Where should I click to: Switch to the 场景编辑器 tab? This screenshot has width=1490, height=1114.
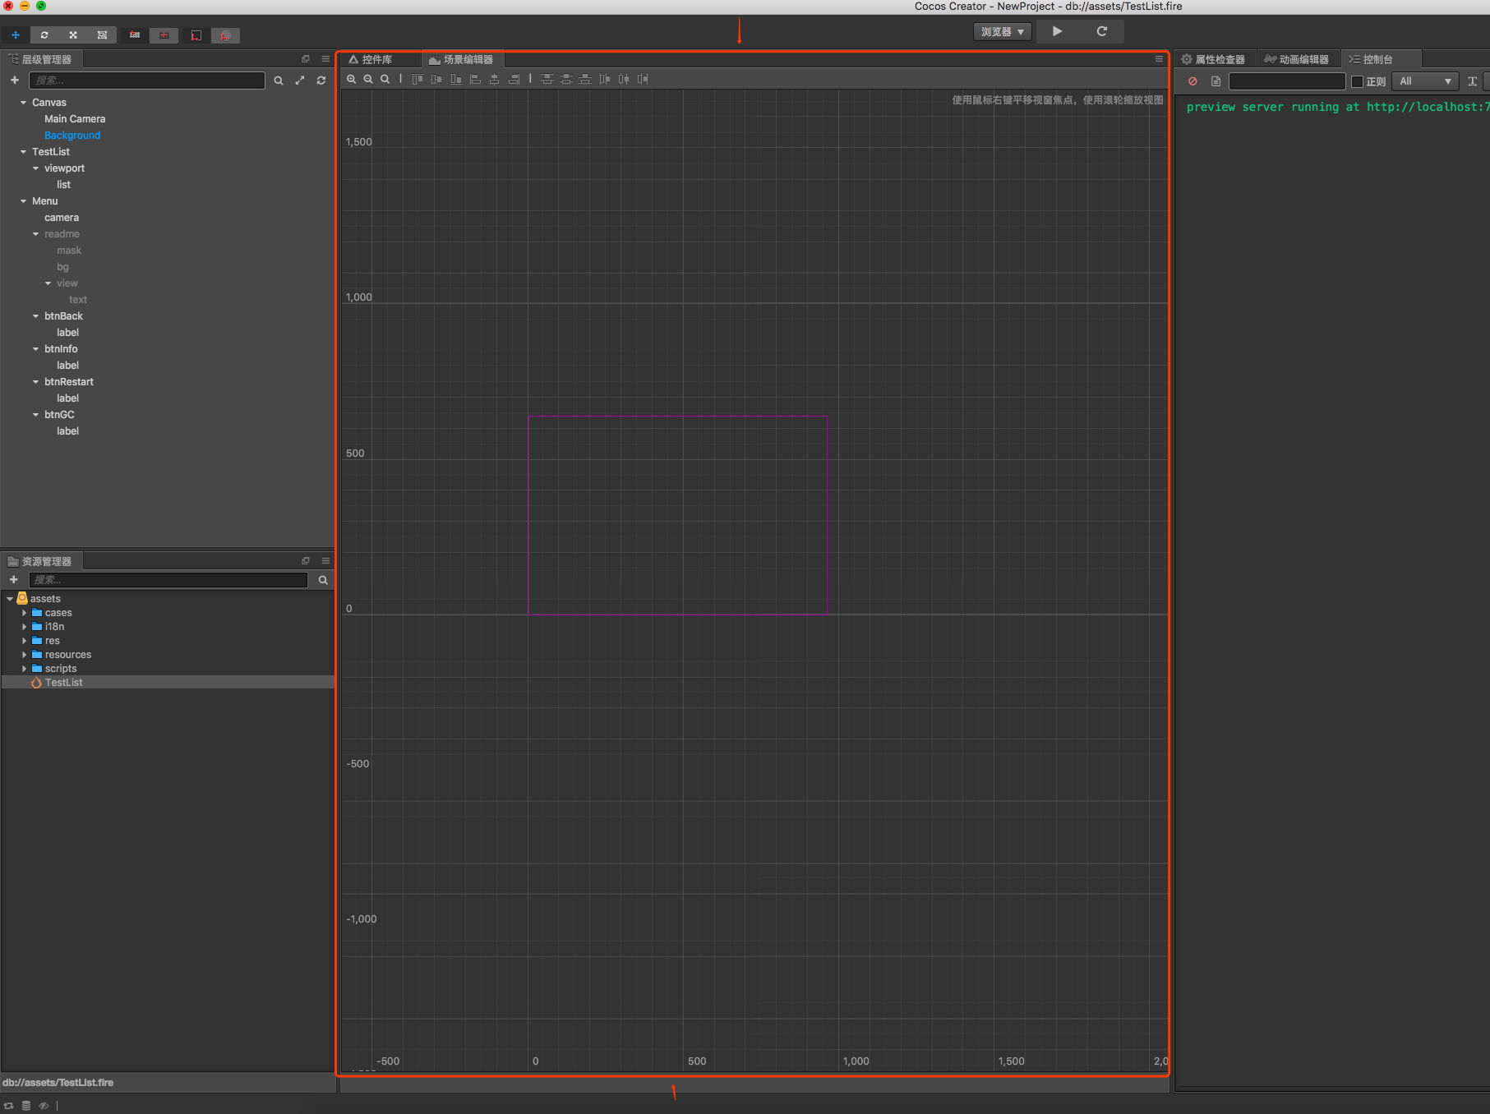[x=462, y=59]
